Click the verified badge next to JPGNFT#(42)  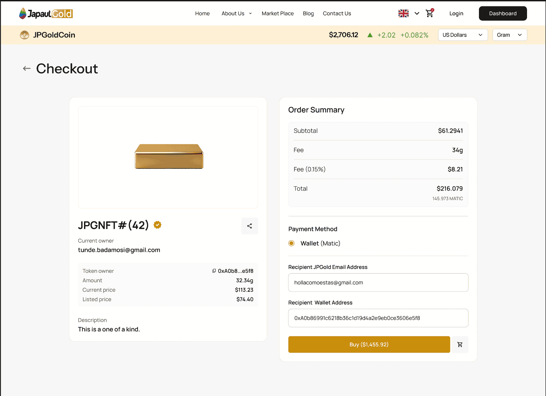coord(157,225)
